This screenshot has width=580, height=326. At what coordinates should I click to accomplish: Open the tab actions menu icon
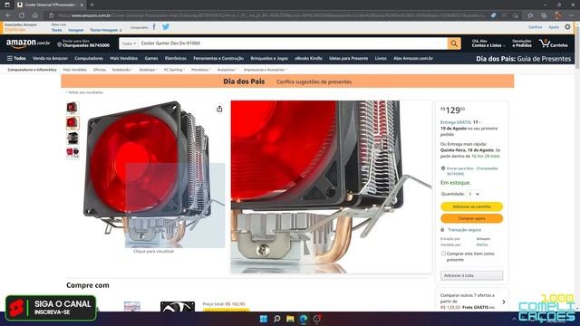(x=7, y=5)
